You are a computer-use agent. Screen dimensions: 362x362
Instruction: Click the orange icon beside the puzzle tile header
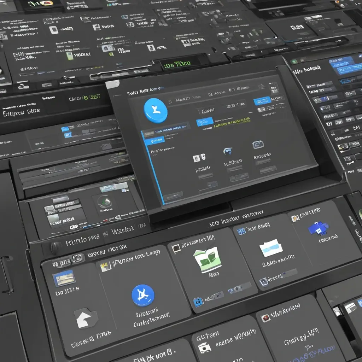(294, 218)
